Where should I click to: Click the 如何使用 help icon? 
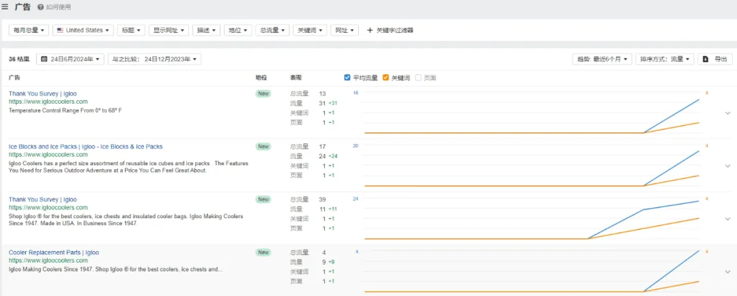click(40, 8)
